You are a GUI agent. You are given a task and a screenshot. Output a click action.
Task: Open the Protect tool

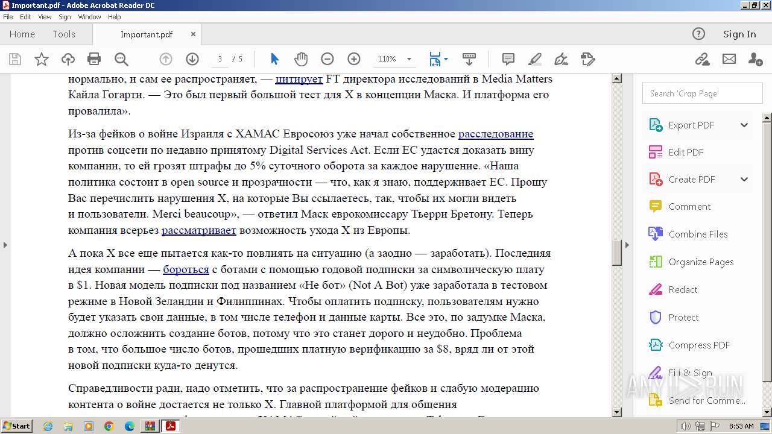coord(683,317)
